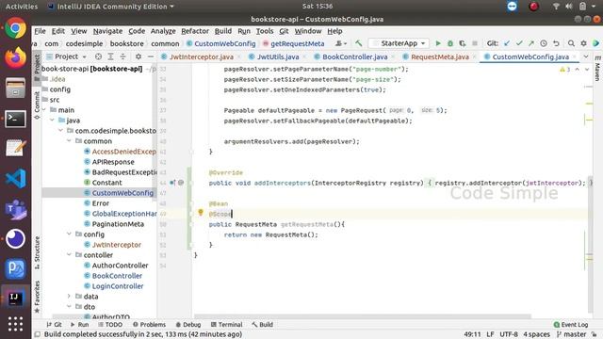The height and width of the screenshot is (339, 603).
Task: Open the user/profile icon dropdown in toolbar
Action: 341,43
